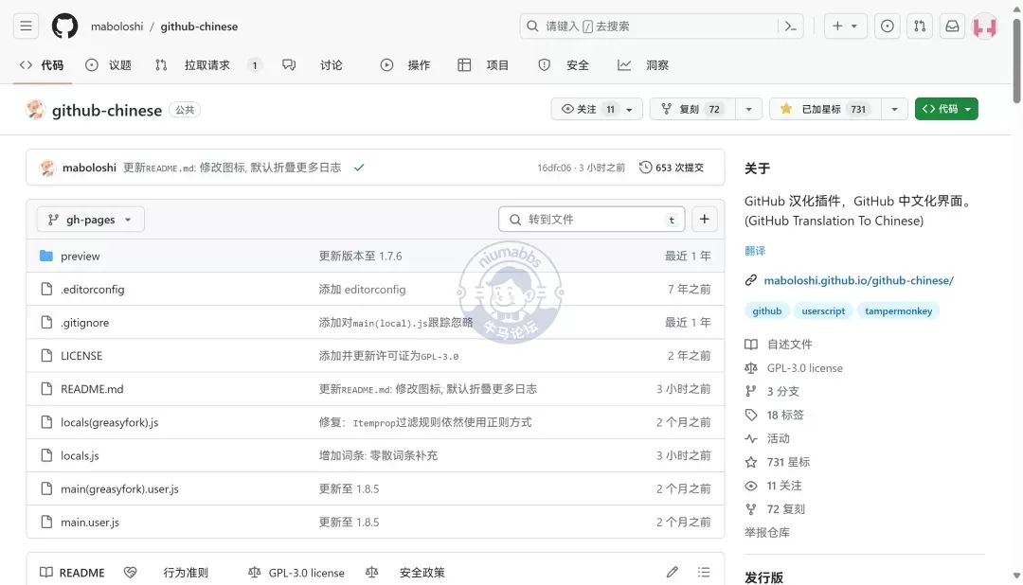The height and width of the screenshot is (585, 1023).
Task: Open the 653 次提交 history link
Action: click(672, 168)
